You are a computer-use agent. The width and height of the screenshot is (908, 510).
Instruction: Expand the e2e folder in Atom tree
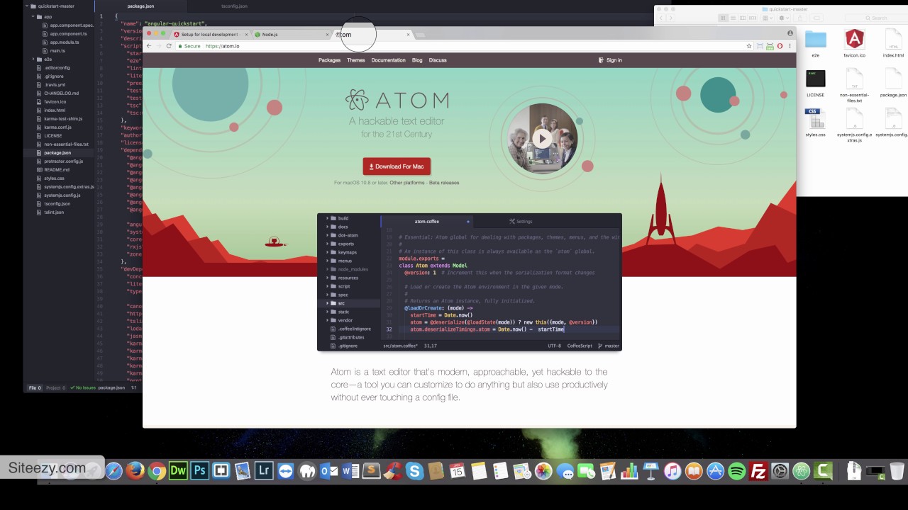point(33,59)
